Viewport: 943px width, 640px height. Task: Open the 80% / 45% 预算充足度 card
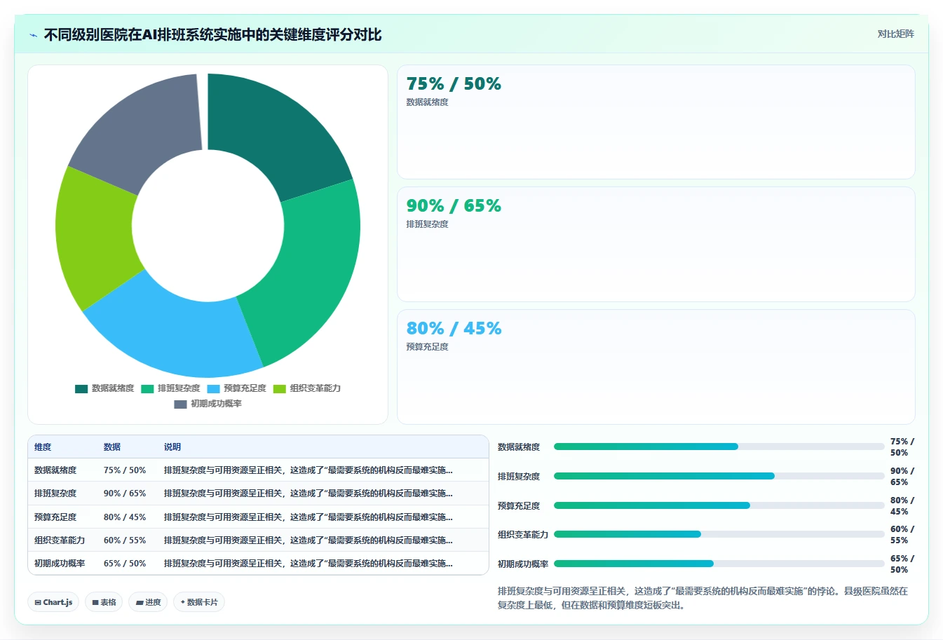pos(656,367)
